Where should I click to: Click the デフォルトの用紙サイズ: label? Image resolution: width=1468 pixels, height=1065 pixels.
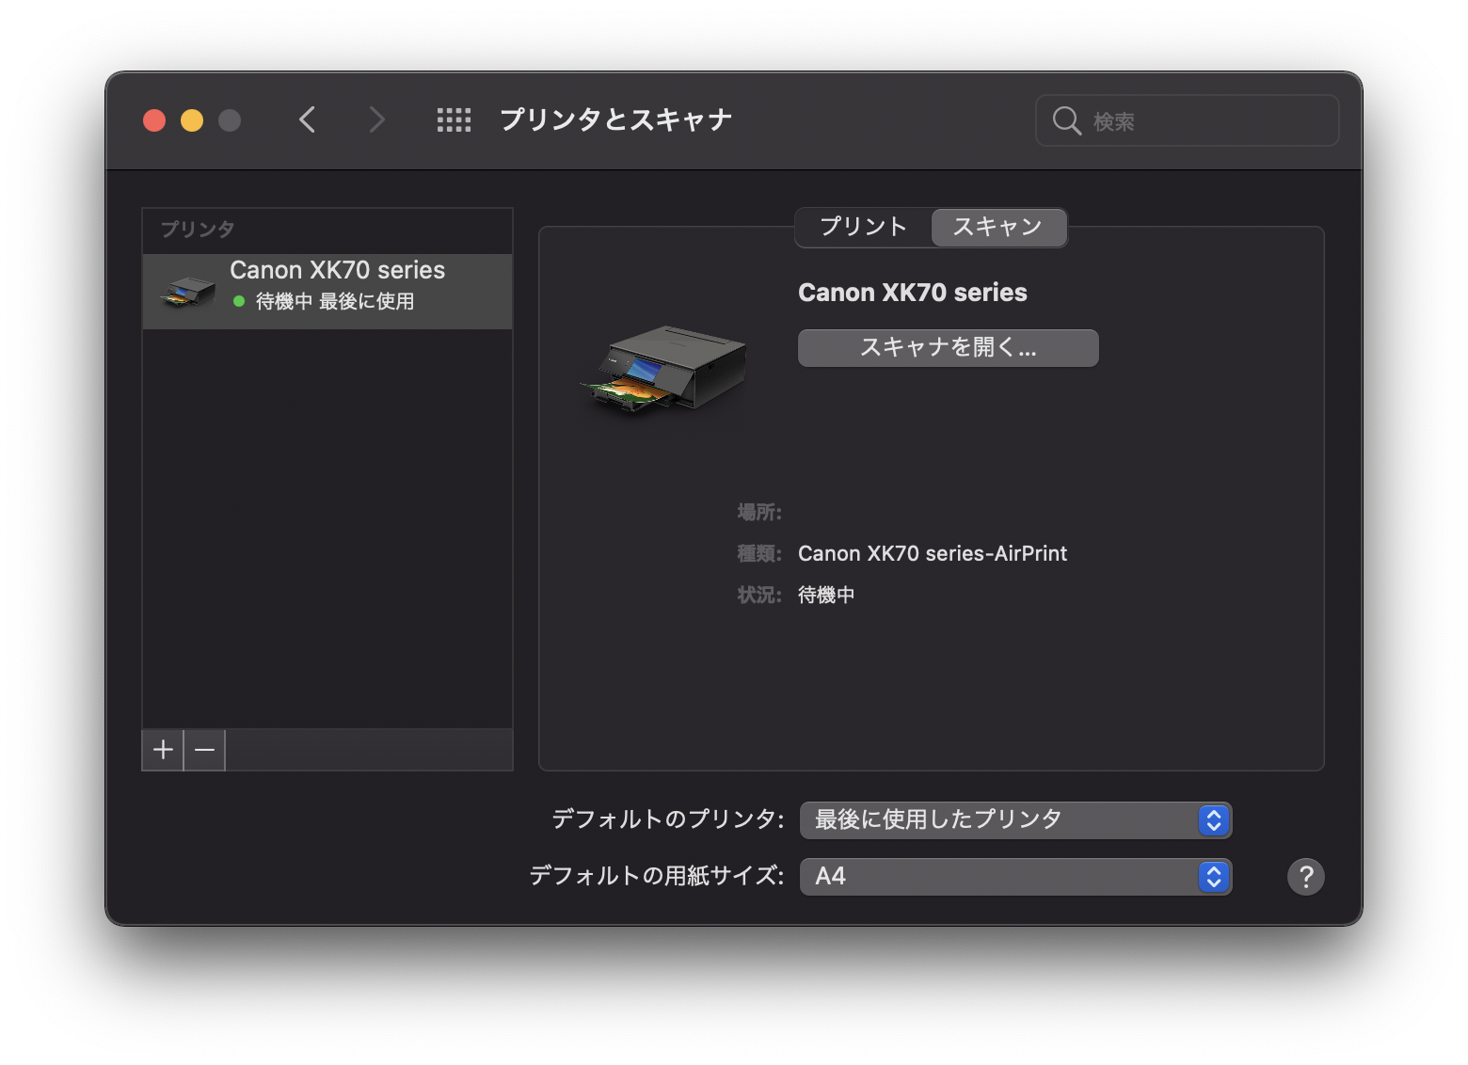[x=657, y=876]
